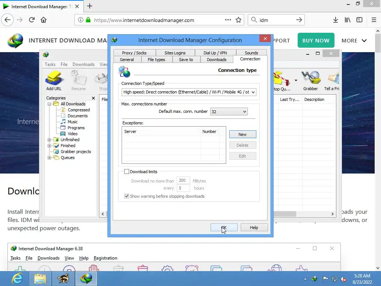This screenshot has height=286, width=381.
Task: Open a new browser tab
Action: [x=90, y=6]
